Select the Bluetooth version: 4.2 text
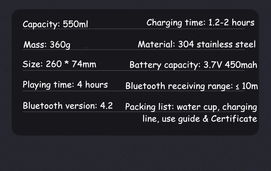 coord(68,105)
